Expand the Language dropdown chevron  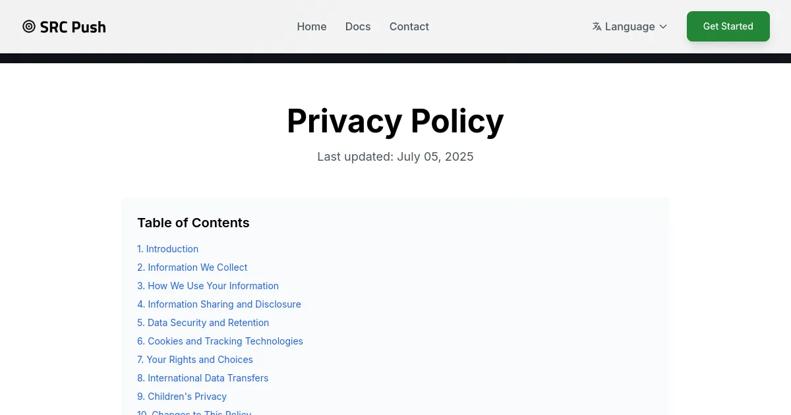pos(663,26)
